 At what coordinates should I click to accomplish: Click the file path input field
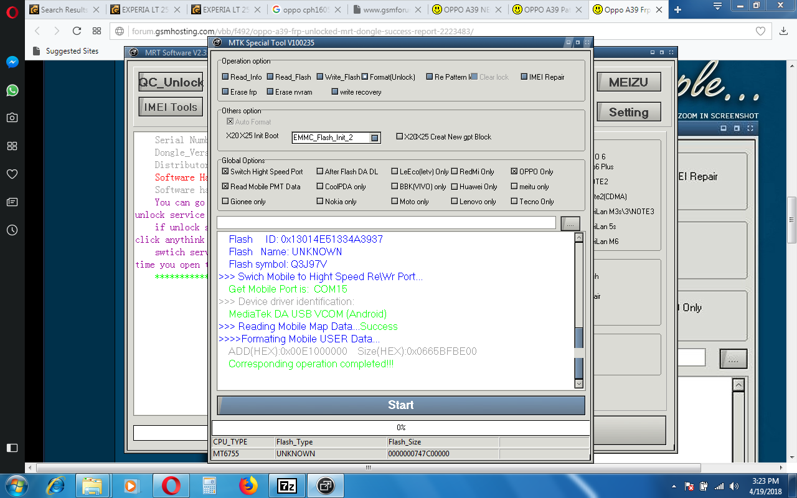(386, 223)
